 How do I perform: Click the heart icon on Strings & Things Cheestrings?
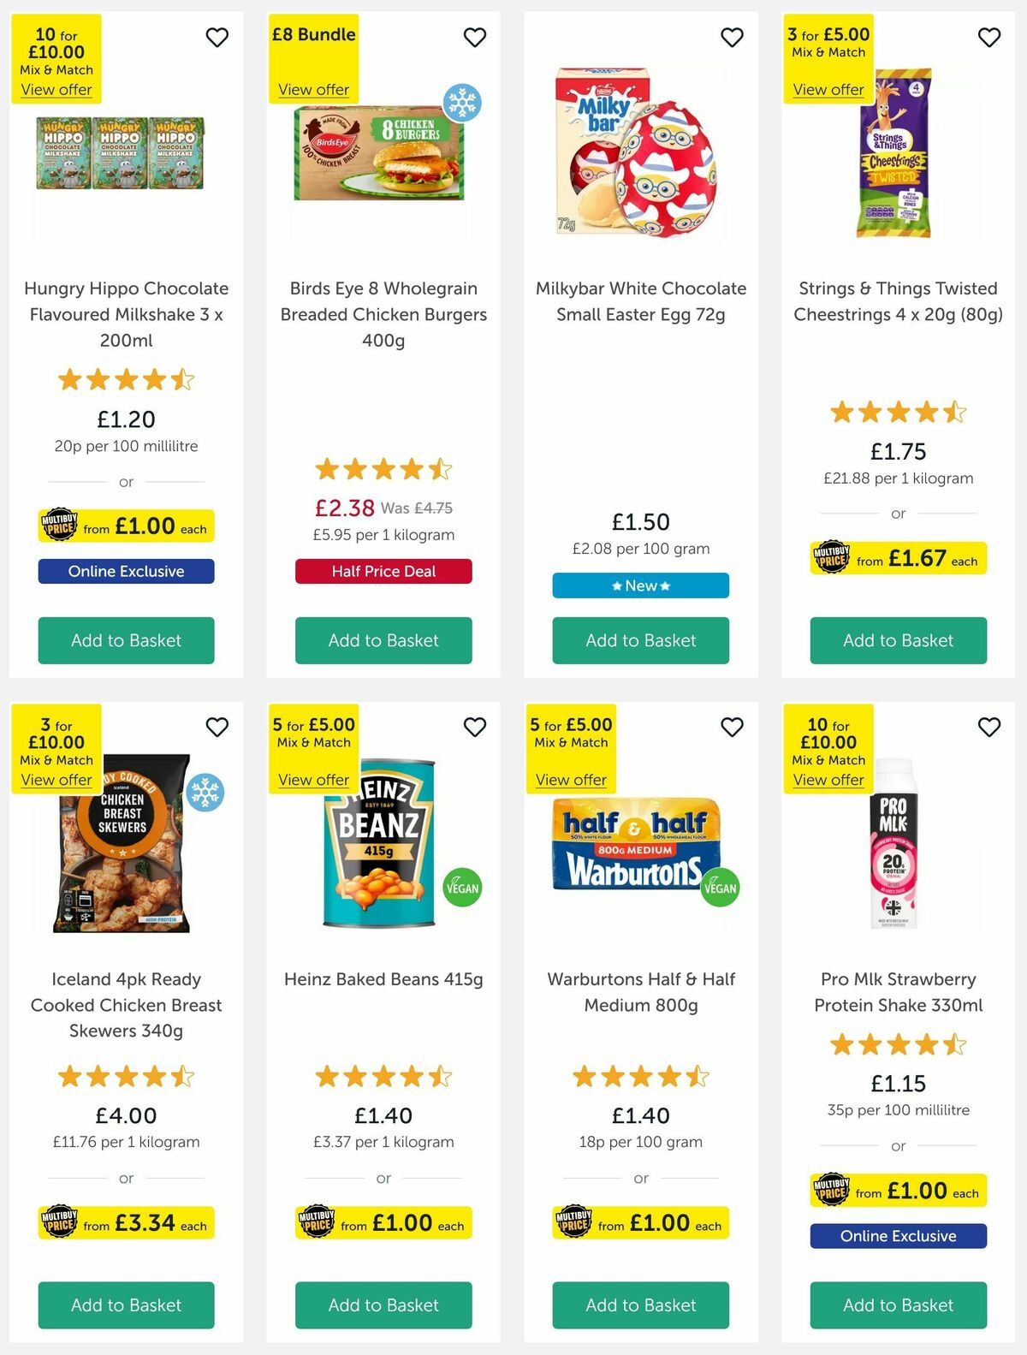989,38
